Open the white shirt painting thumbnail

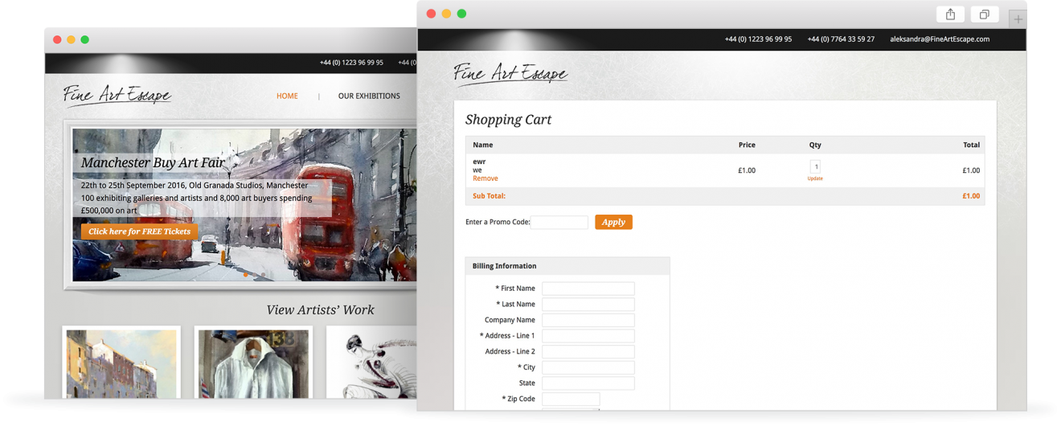point(253,363)
